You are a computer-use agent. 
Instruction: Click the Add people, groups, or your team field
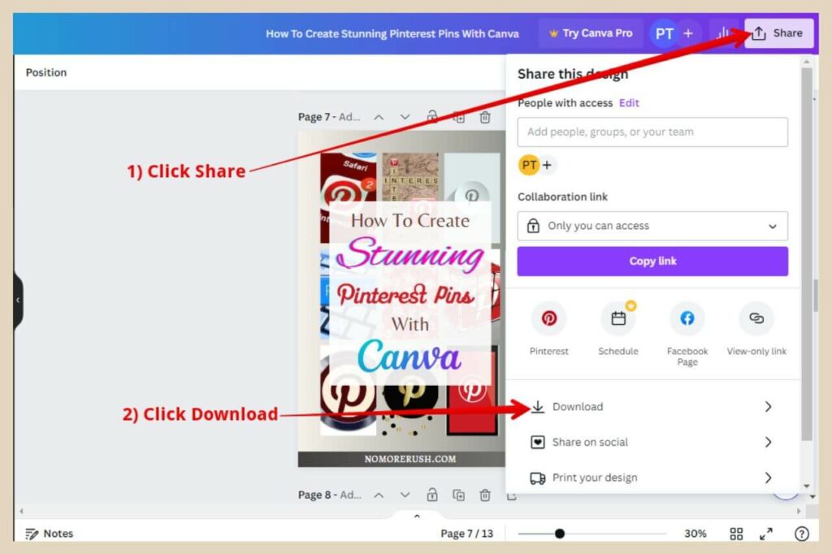click(652, 132)
